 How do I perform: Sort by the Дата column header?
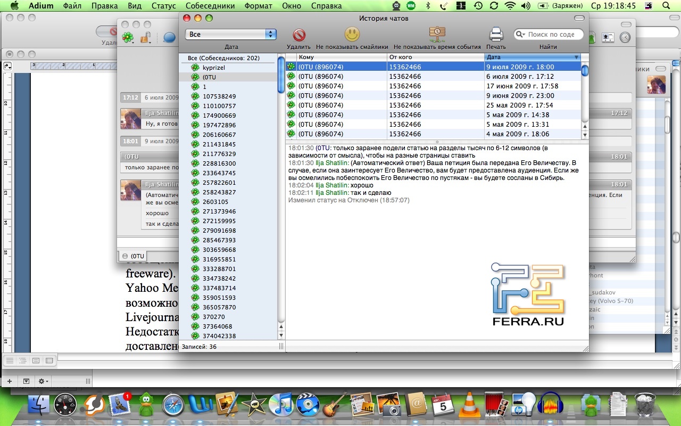click(x=531, y=57)
